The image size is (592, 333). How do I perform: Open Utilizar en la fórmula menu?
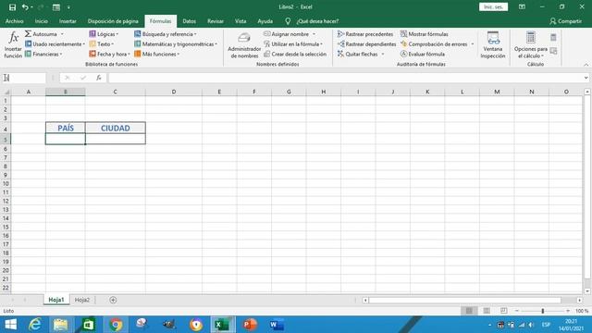[x=293, y=44]
